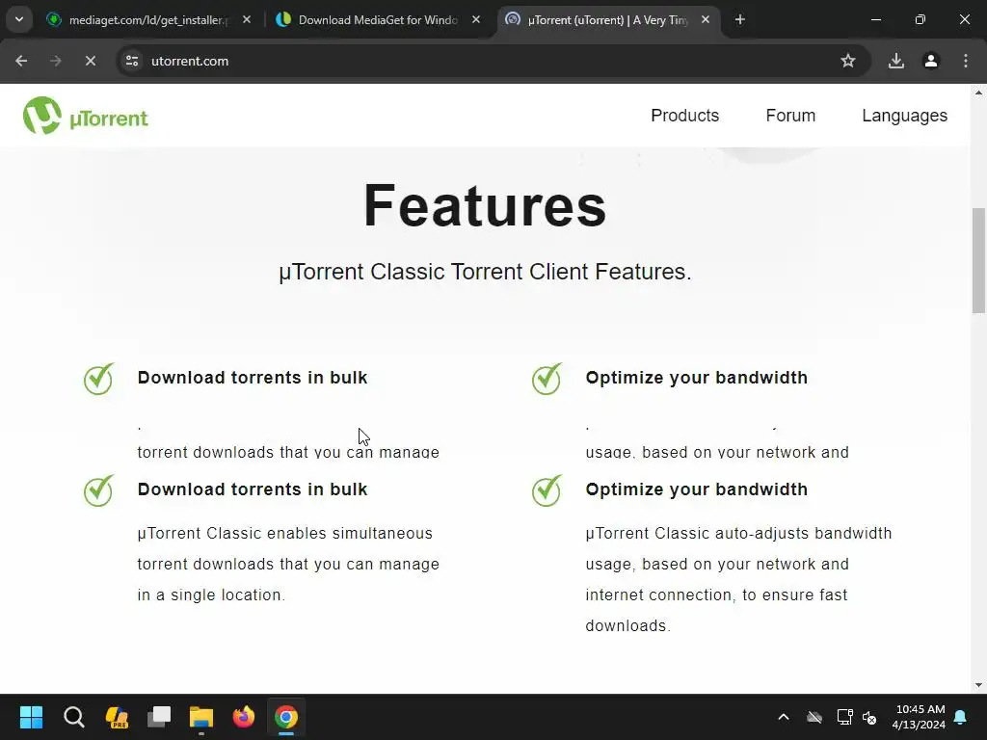Open Chrome downloads icon
This screenshot has width=987, height=740.
point(895,61)
